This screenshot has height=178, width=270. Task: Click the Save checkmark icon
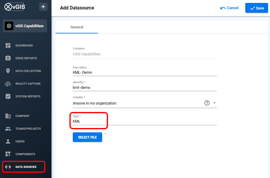252,8
